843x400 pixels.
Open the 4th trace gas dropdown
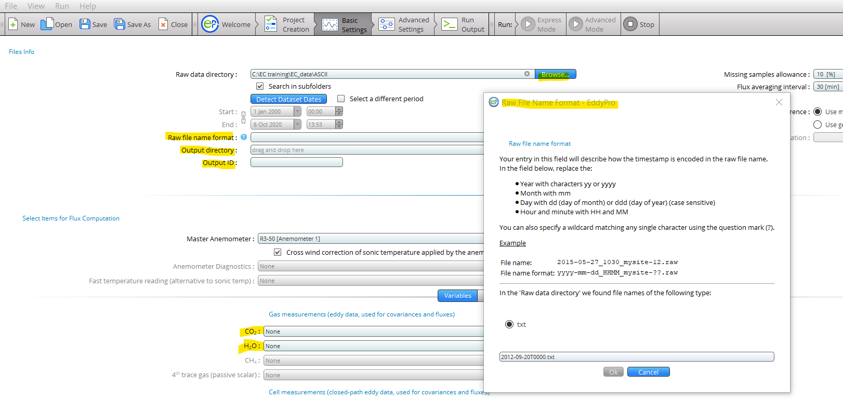(x=374, y=375)
